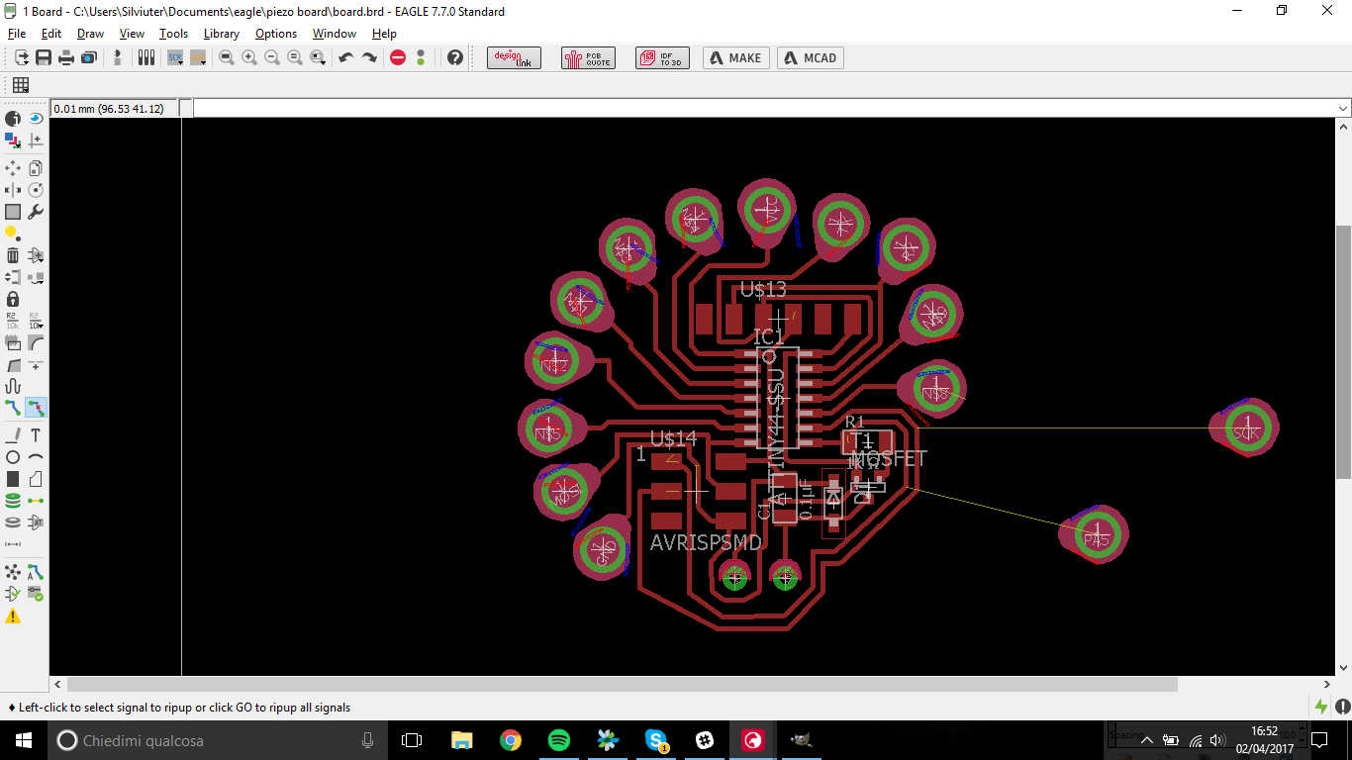Redo the last undone action

[x=369, y=57]
